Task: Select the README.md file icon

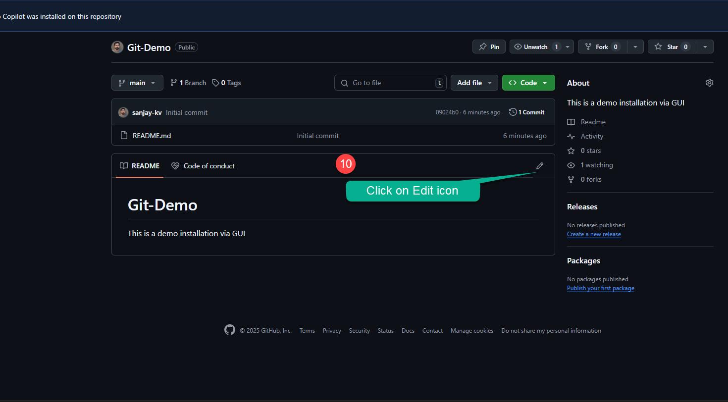Action: (124, 135)
